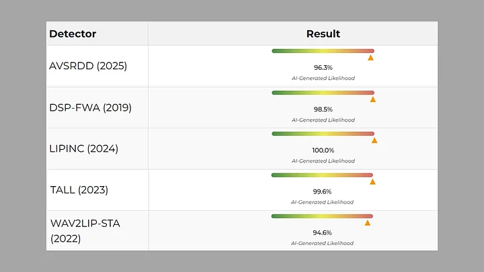
Task: Click the 100.0% score value
Action: [x=323, y=150]
